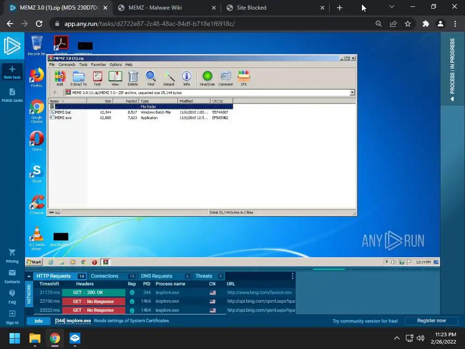Screen dimensions: 465x349
Task: Click the Comment icon in WinRAR
Action: click(x=226, y=78)
